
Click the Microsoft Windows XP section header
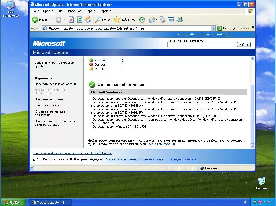[168, 92]
